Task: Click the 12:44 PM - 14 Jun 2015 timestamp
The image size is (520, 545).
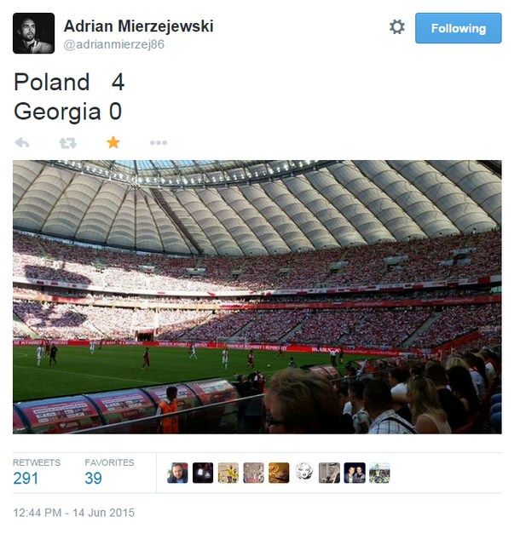Action: click(x=74, y=513)
